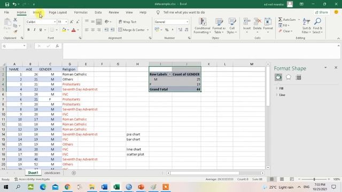Select Size & Properties icon in Format Shape
Image resolution: width=342 pixels, height=192 pixels.
(x=298, y=77)
